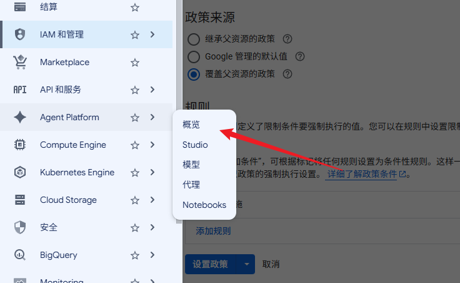Pin API 和服务 with its star
Screen dimensions: 460x283
(135, 90)
